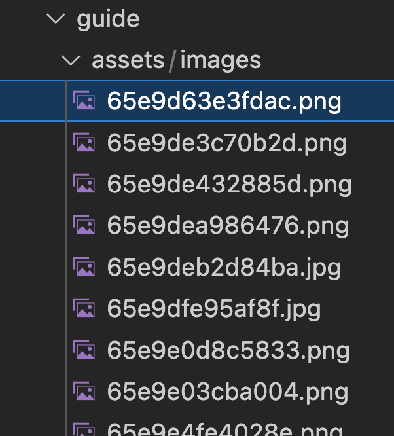Click image icon of 65e9dfe95af8f.jpg
The height and width of the screenshot is (436, 394).
tap(84, 308)
